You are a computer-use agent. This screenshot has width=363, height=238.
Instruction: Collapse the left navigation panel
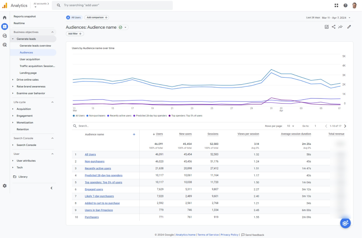point(51,188)
